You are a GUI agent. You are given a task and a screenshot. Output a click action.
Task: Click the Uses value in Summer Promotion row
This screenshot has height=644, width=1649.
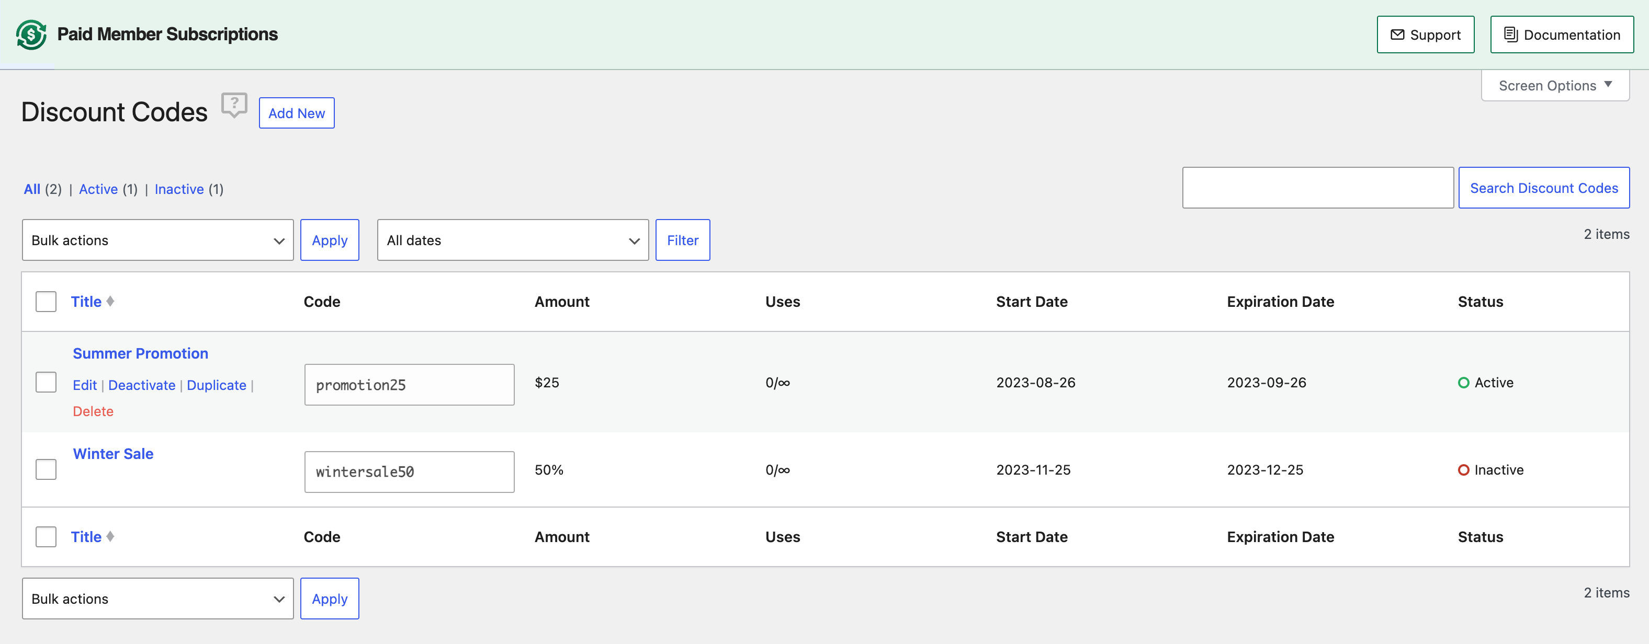777,383
